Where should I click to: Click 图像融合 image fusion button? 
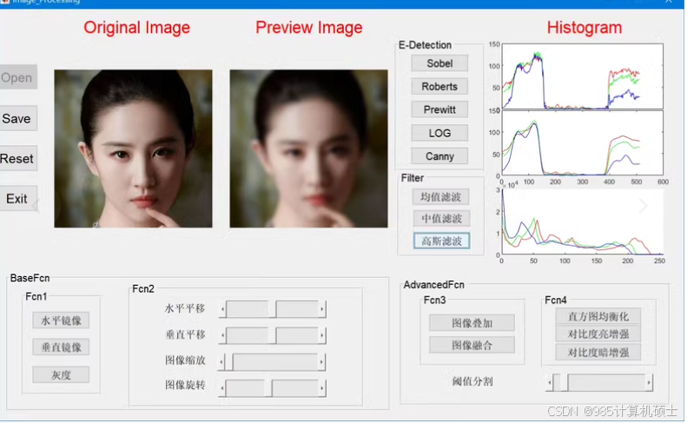tap(472, 345)
